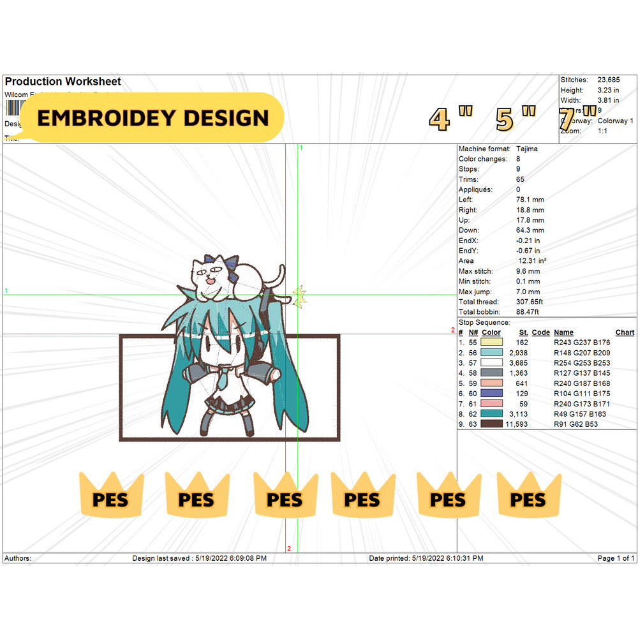Click the EMBROIDEY DESIGN banner
Screen dimensions: 638x638
tap(153, 117)
